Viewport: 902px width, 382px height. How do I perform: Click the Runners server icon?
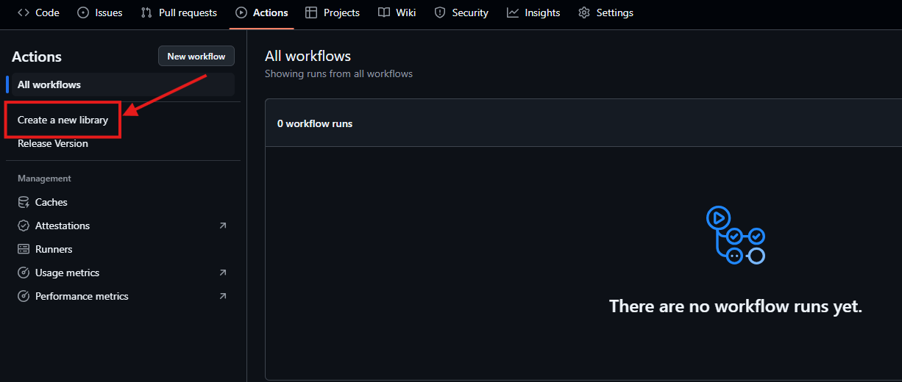[x=24, y=249]
